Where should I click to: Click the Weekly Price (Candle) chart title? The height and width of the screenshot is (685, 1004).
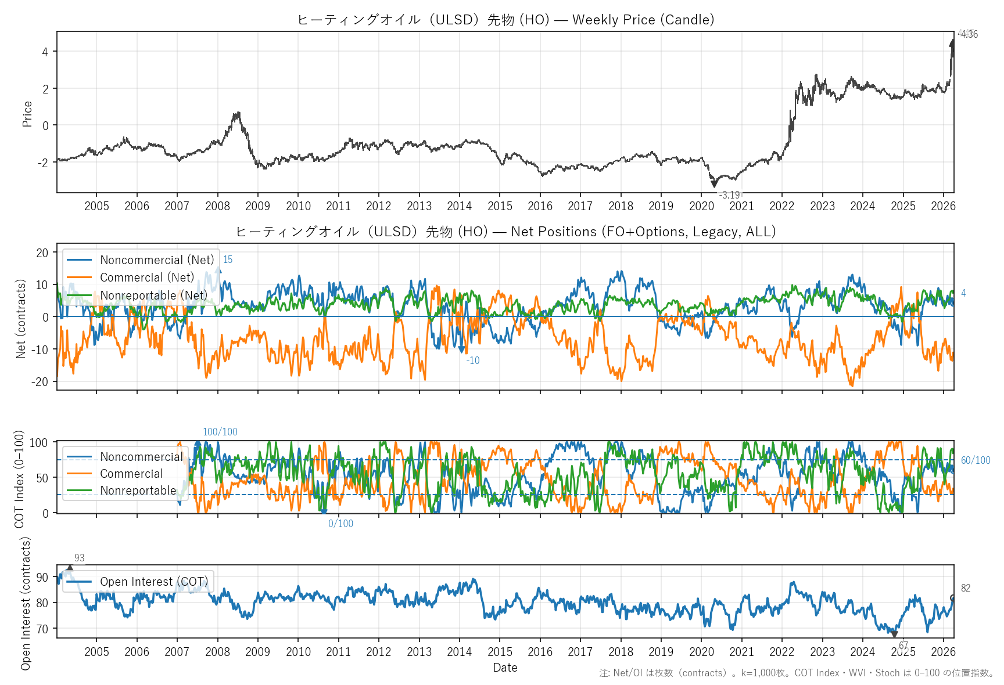505,20
